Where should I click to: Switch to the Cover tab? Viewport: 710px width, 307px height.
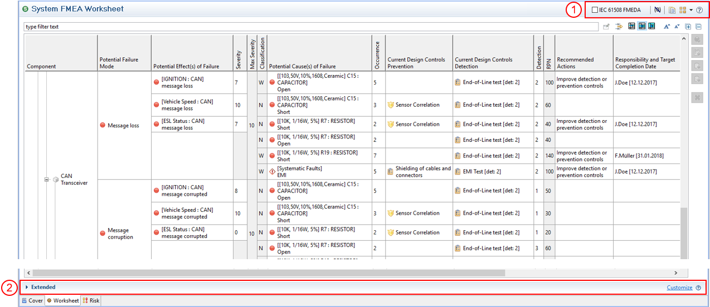tap(32, 301)
